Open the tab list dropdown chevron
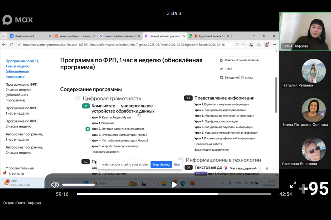Screen dimensions: 331x220 click(x=4, y=36)
